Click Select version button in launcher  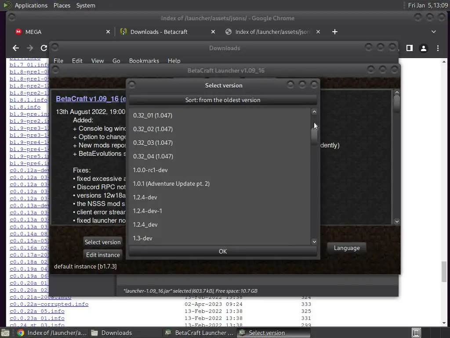(x=102, y=242)
